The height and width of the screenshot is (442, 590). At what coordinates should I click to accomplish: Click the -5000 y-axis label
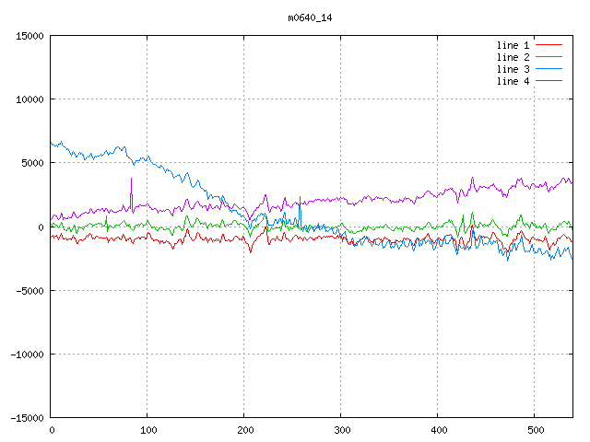point(29,290)
